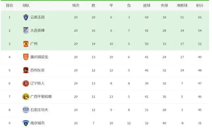The width and height of the screenshot is (212, 128).
Task: Click the 广西平果哈嘹 yellow logo
Action: pyautogui.click(x=26, y=97)
